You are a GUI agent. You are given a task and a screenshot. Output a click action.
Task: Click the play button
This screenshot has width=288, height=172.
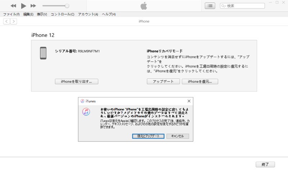[23, 6]
